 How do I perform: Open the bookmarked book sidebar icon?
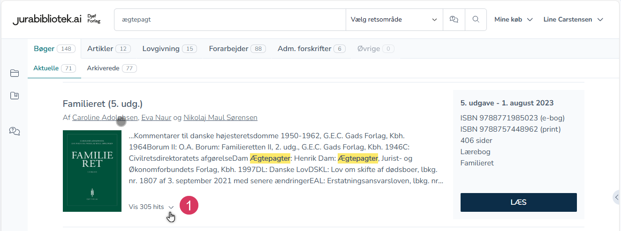pyautogui.click(x=15, y=96)
